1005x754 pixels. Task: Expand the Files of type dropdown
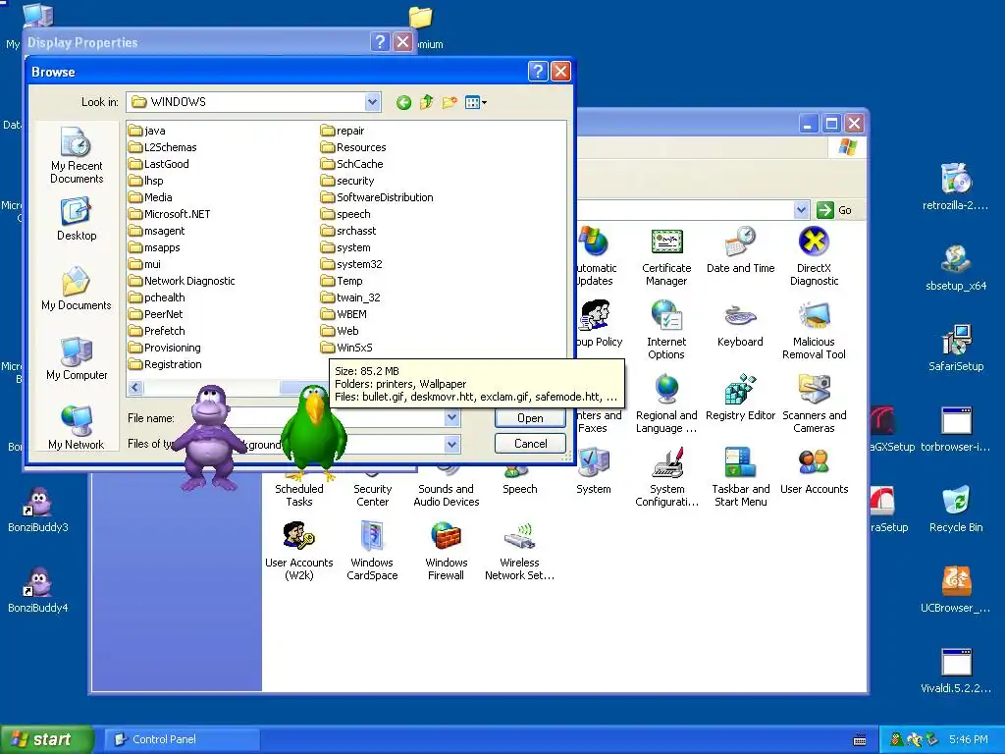coord(451,444)
